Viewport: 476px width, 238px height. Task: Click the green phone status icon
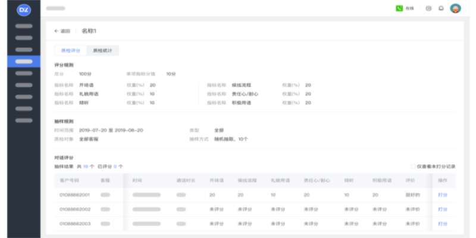pyautogui.click(x=399, y=8)
